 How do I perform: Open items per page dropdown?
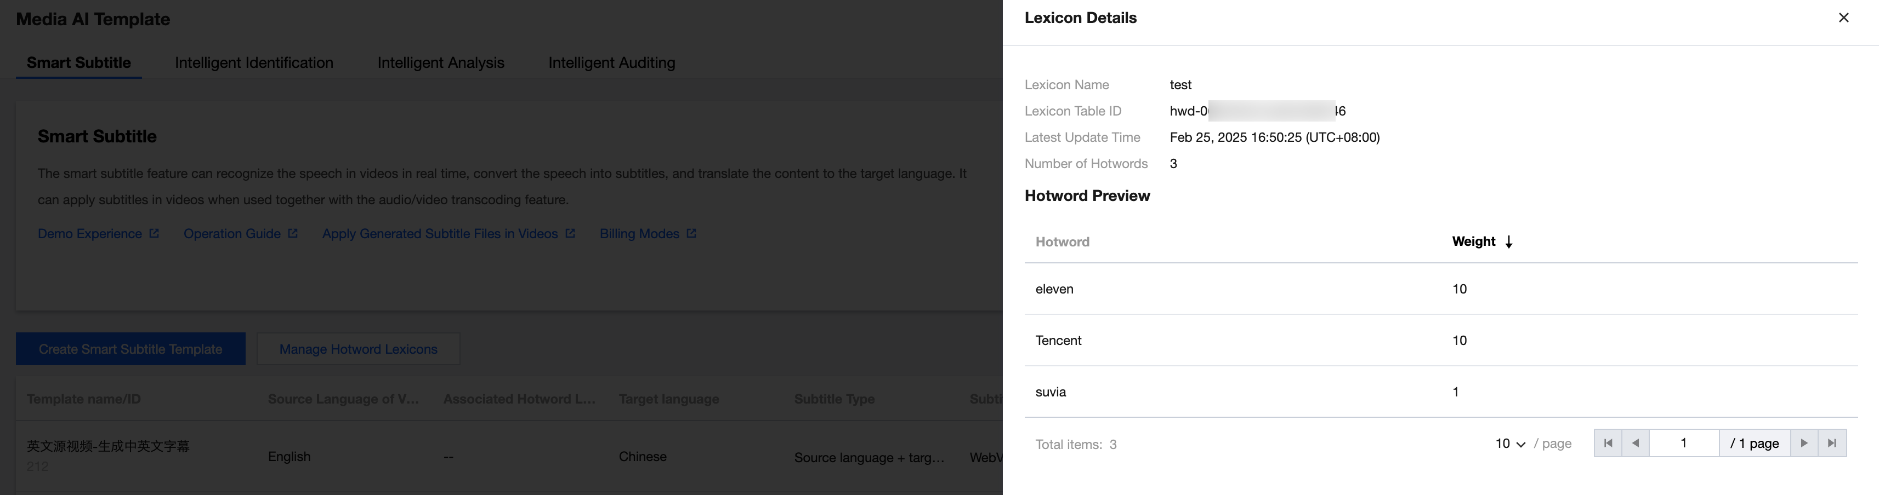[x=1510, y=444]
